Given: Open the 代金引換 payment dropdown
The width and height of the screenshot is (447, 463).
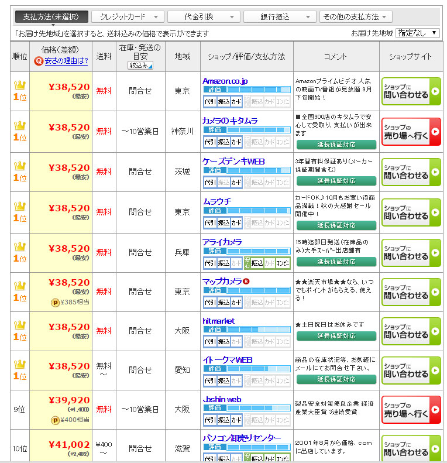Looking at the screenshot, I should tap(204, 17).
